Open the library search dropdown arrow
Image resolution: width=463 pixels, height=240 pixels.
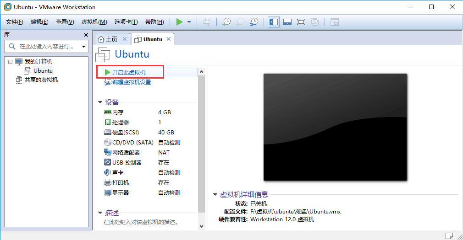pyautogui.click(x=83, y=47)
